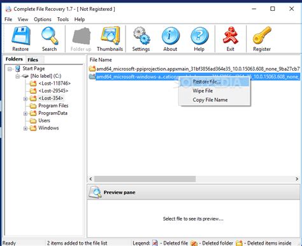Image resolution: width=302 pixels, height=246 pixels.
Task: Choose Restore file... from context menu
Action: click(215, 82)
